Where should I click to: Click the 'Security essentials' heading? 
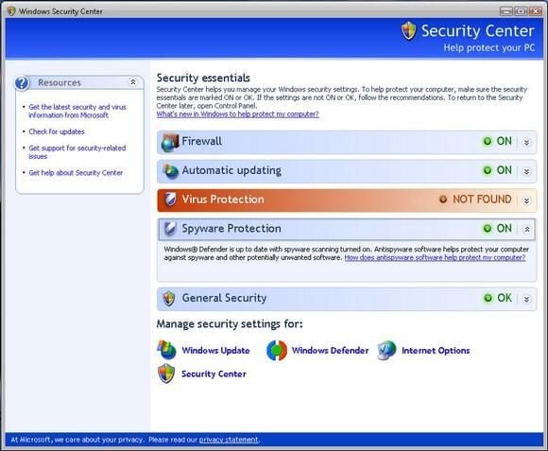pyautogui.click(x=203, y=78)
